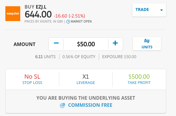Click the MARKET OPEN status text
The height and width of the screenshot is (116, 176).
(x=81, y=21)
